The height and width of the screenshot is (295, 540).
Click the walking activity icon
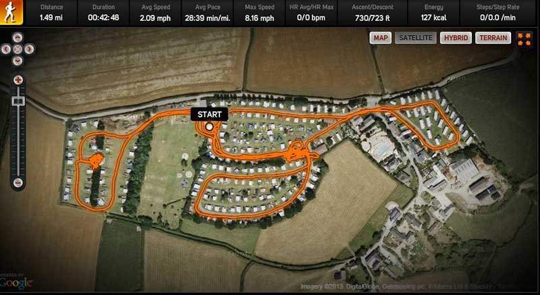click(11, 12)
